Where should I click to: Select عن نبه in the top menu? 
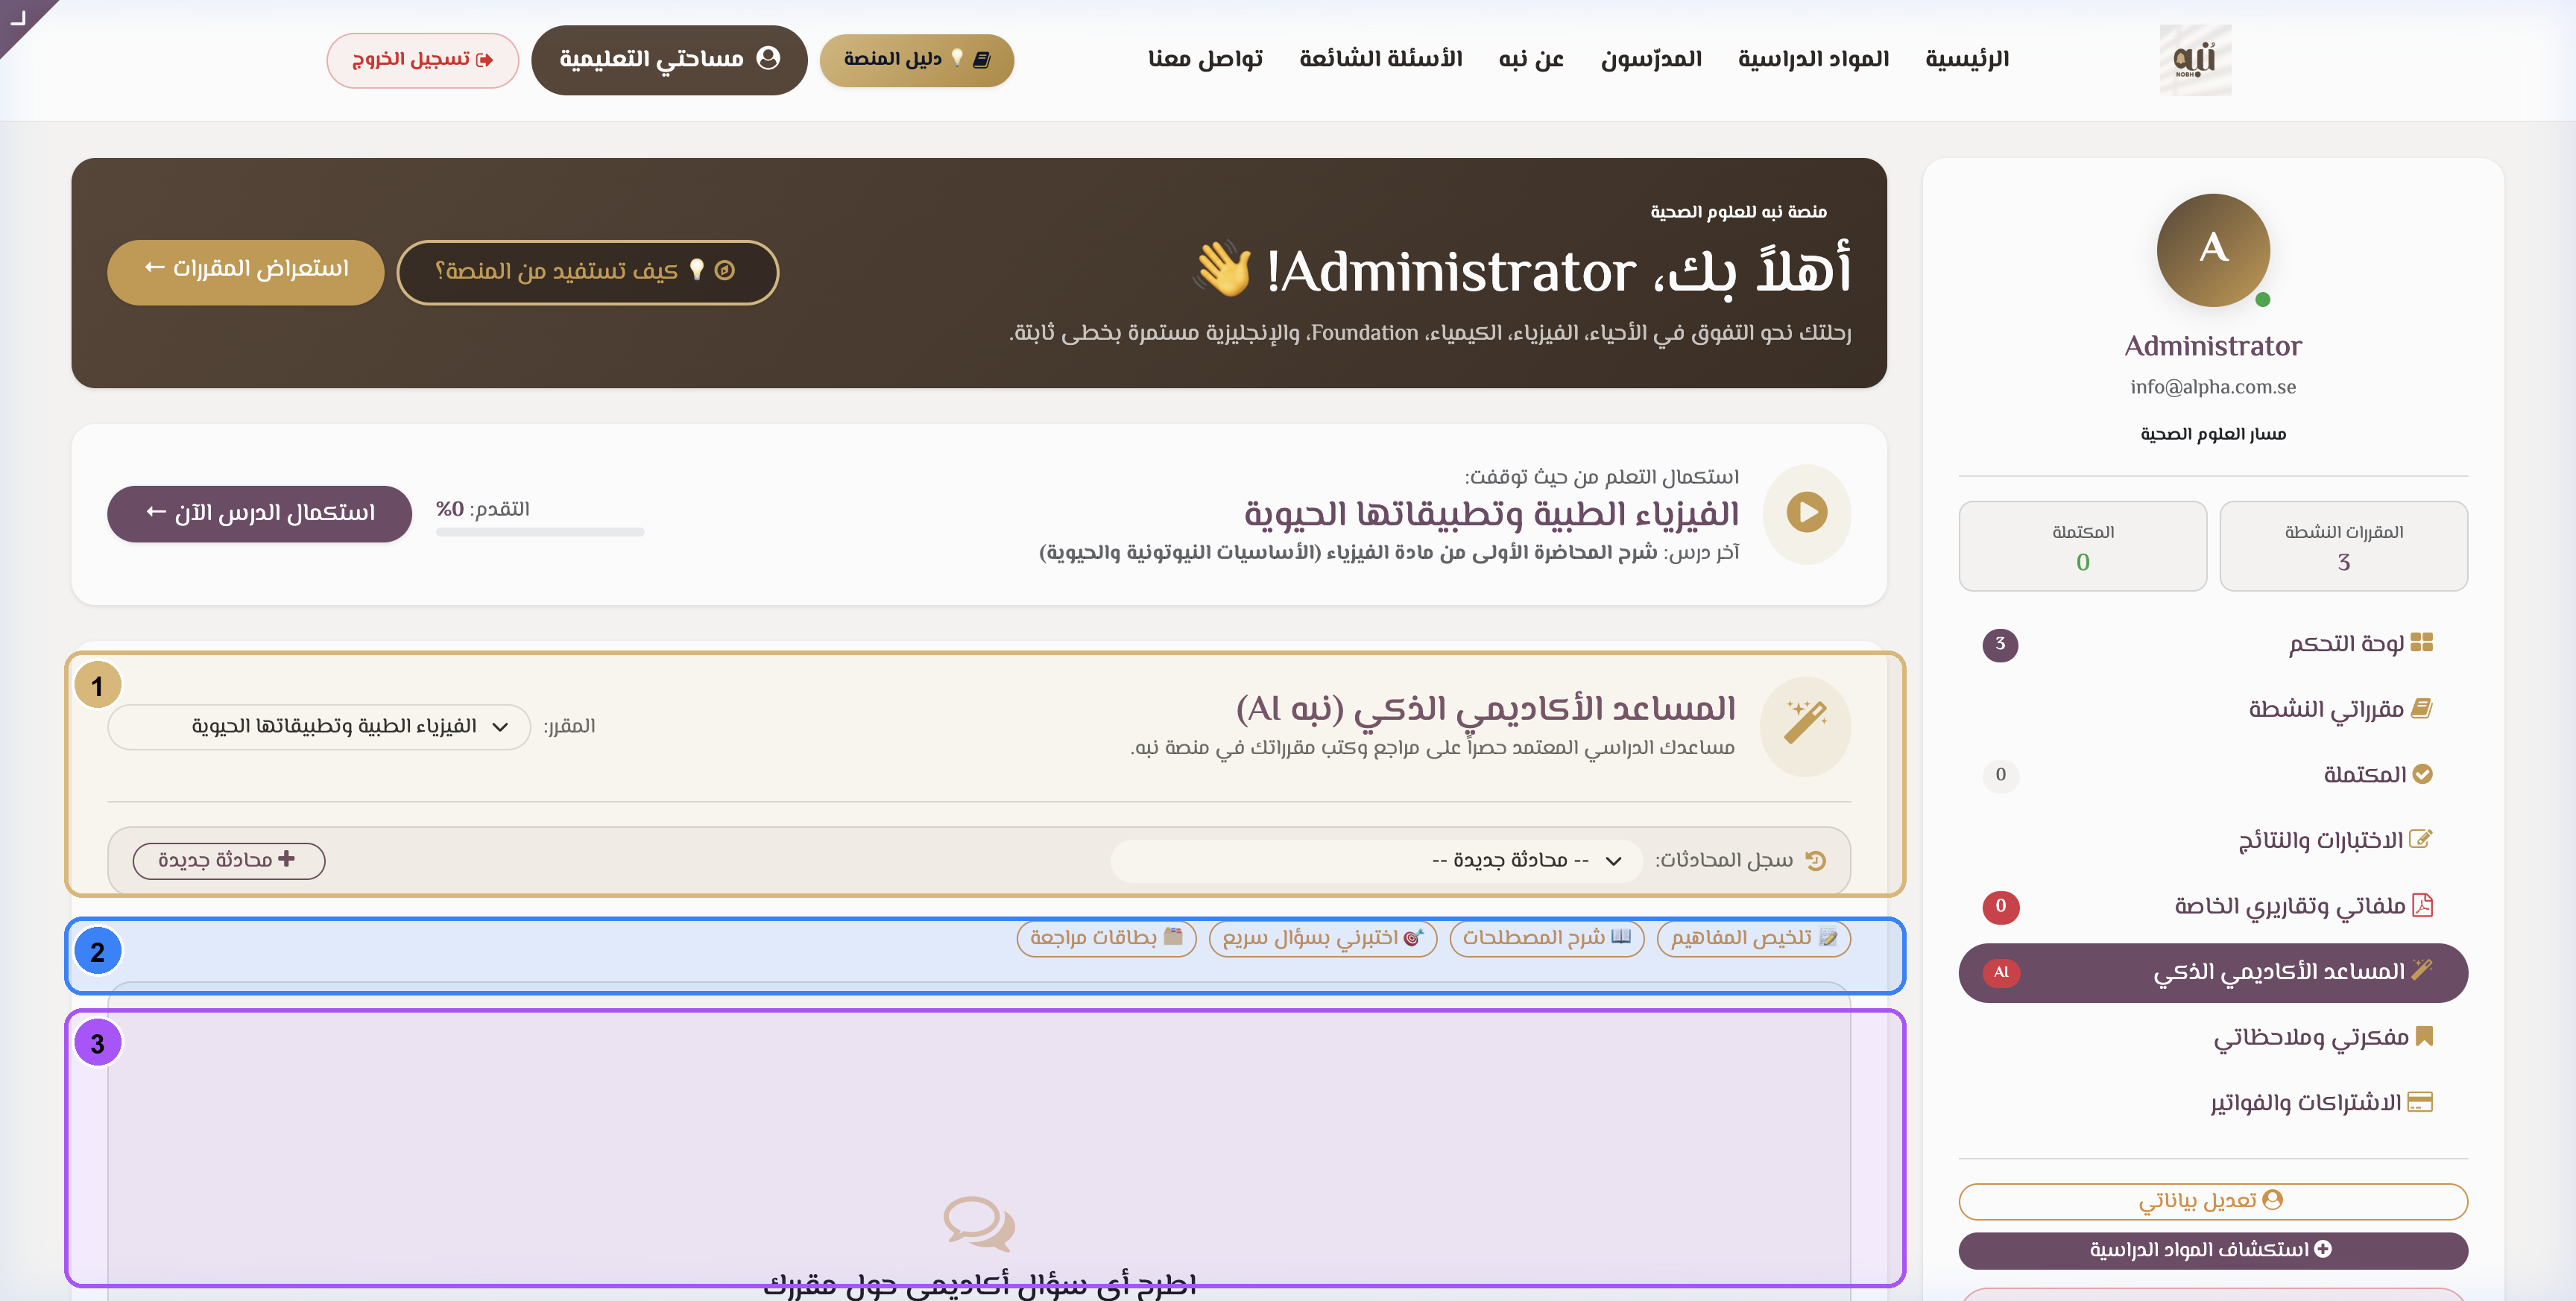[1531, 60]
